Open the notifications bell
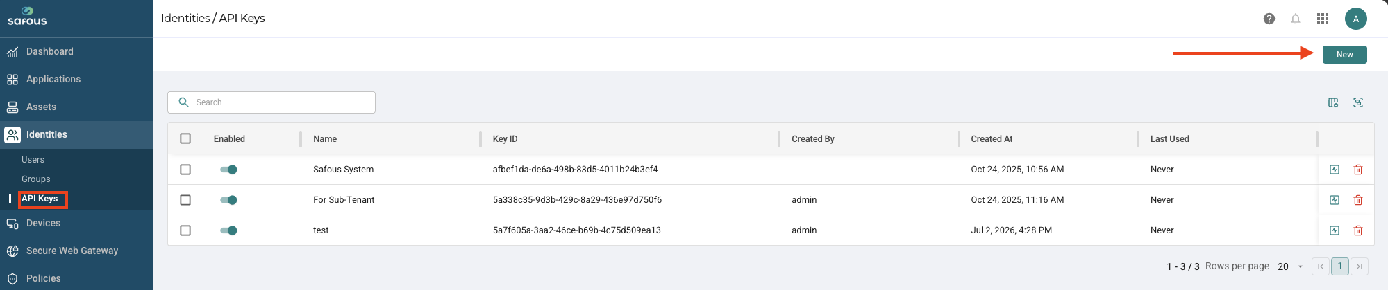The height and width of the screenshot is (290, 1388). pyautogui.click(x=1296, y=19)
